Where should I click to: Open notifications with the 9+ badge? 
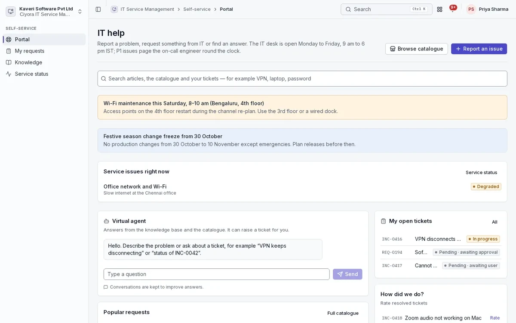[x=452, y=9]
